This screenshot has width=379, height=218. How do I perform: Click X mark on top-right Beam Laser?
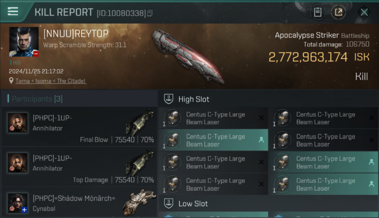tap(371, 118)
